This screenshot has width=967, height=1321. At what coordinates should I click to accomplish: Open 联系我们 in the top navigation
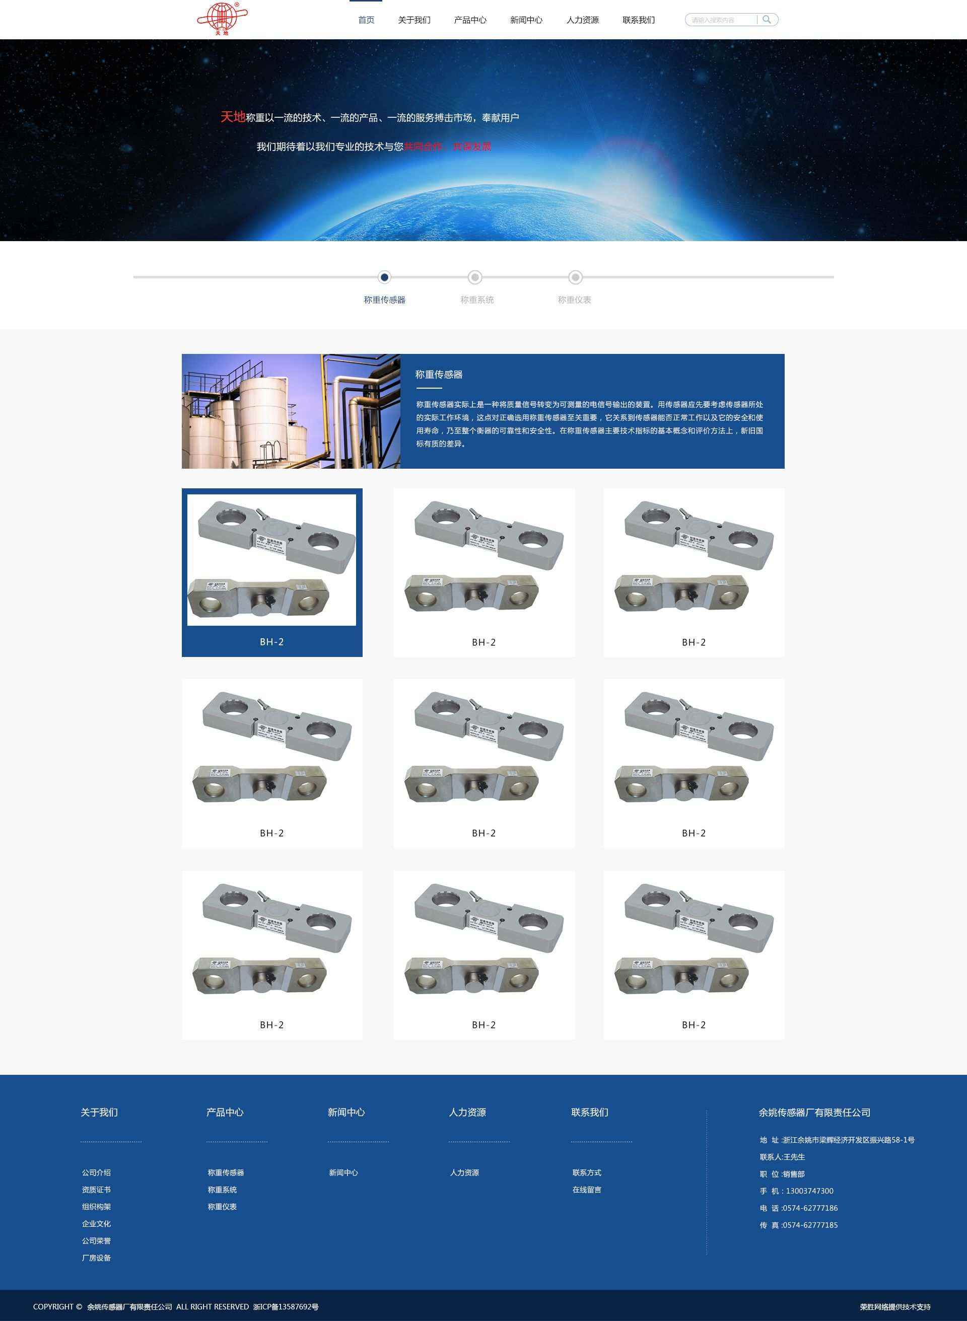click(x=638, y=20)
